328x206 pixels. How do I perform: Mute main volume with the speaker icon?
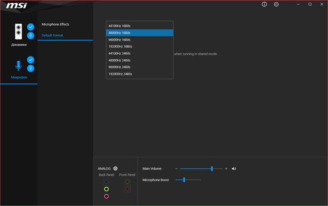(x=234, y=169)
